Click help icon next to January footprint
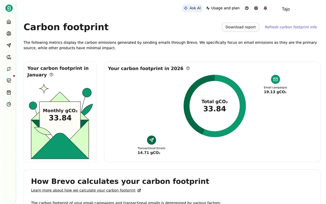326x204 pixels. (x=51, y=74)
